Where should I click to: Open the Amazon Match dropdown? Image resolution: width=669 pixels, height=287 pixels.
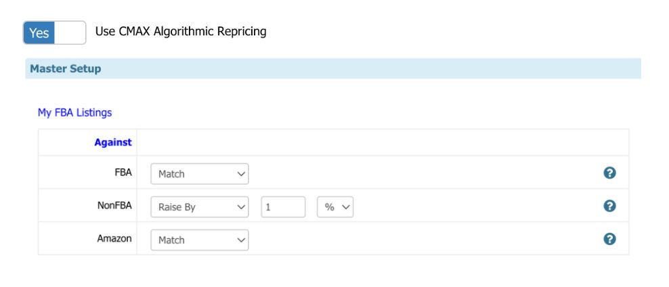click(199, 240)
